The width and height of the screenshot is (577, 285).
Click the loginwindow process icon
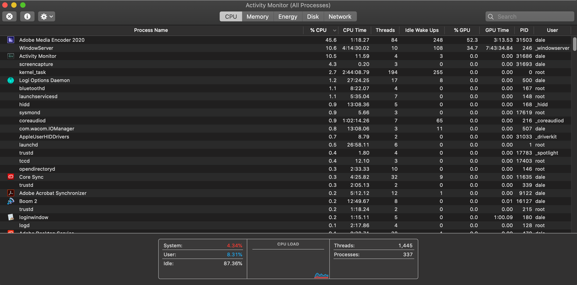click(10, 217)
